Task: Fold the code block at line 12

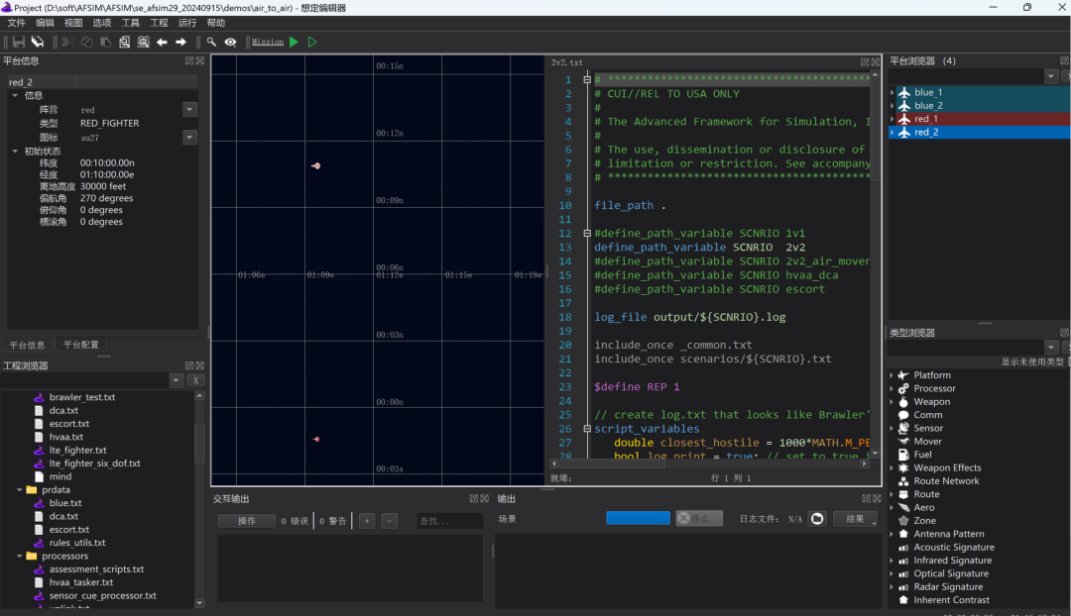Action: (587, 234)
